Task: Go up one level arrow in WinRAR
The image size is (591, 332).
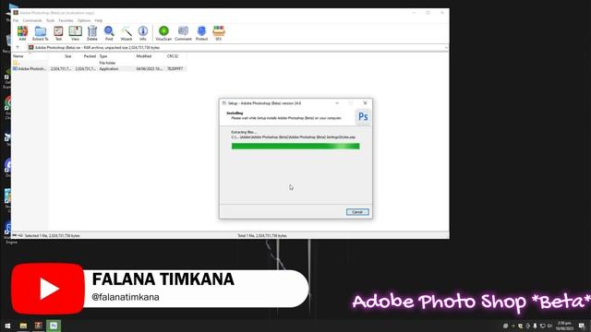Action: click(18, 47)
